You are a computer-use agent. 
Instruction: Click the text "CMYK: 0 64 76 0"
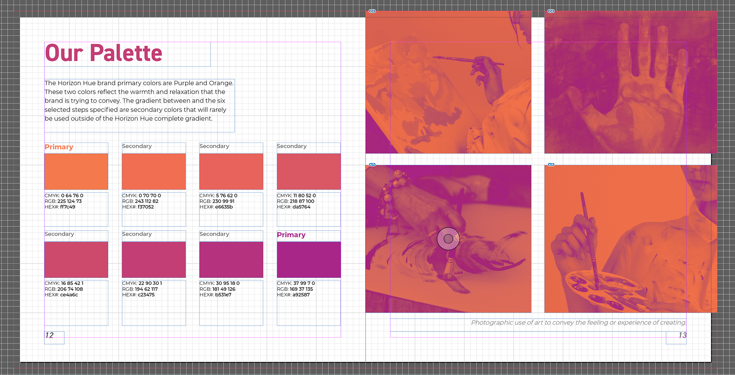click(x=64, y=196)
